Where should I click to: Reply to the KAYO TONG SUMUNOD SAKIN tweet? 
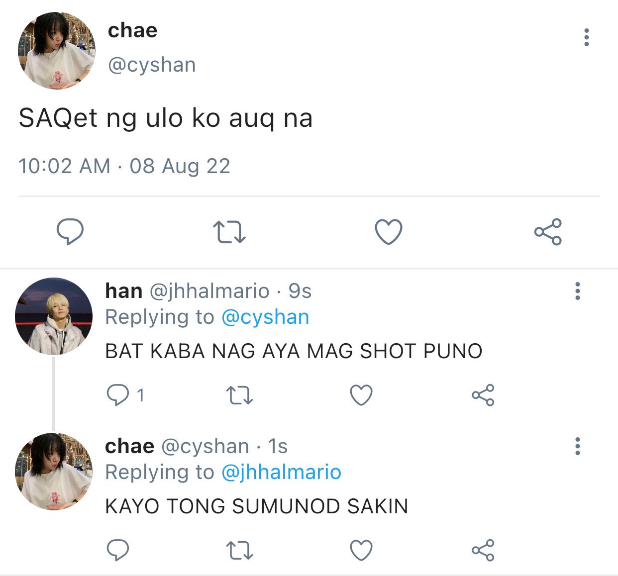pyautogui.click(x=118, y=550)
